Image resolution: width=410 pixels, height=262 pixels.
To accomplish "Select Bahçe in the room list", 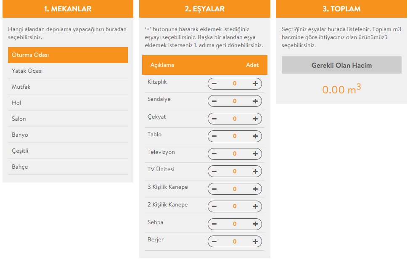I will point(68,167).
